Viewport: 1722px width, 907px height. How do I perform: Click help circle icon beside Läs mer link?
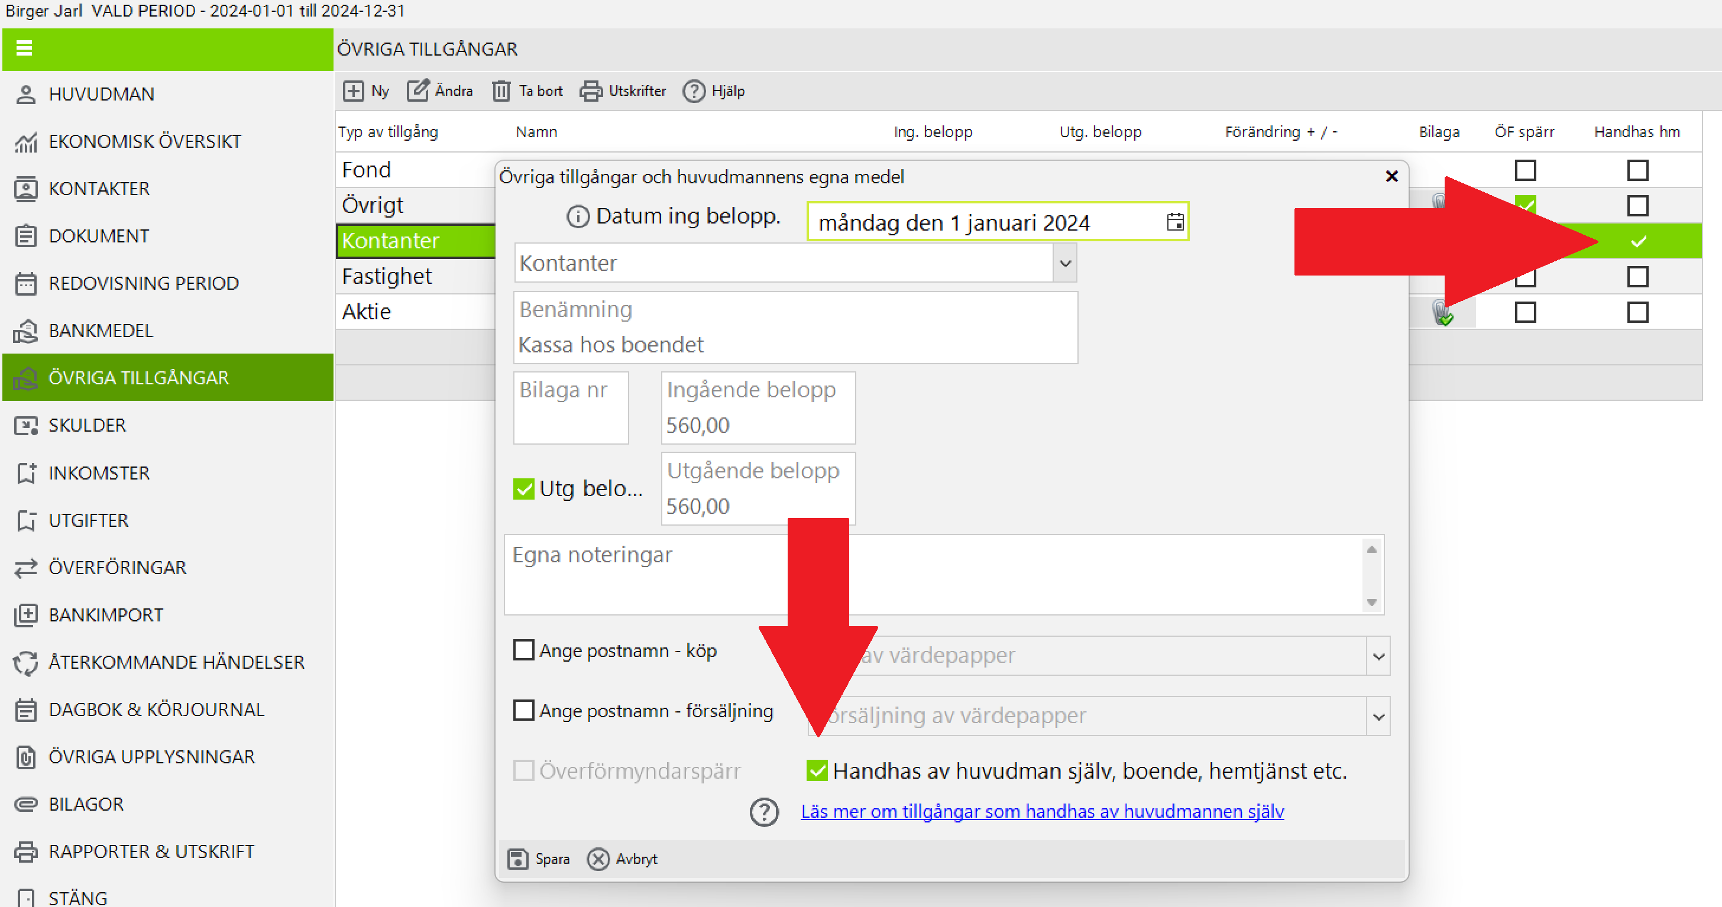[763, 812]
